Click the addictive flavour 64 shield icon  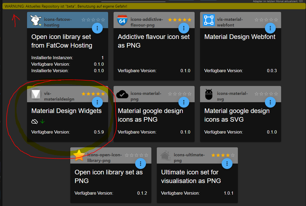(x=122, y=21)
